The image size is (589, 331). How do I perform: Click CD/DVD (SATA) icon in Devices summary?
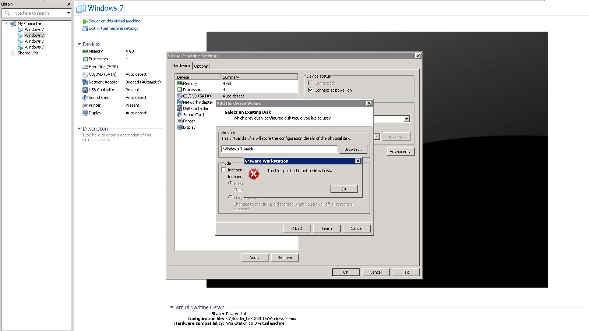[x=85, y=75]
